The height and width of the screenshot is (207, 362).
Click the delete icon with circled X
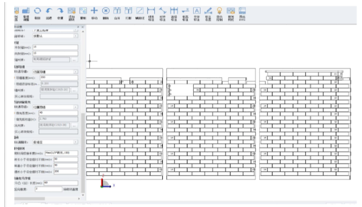(x=106, y=14)
